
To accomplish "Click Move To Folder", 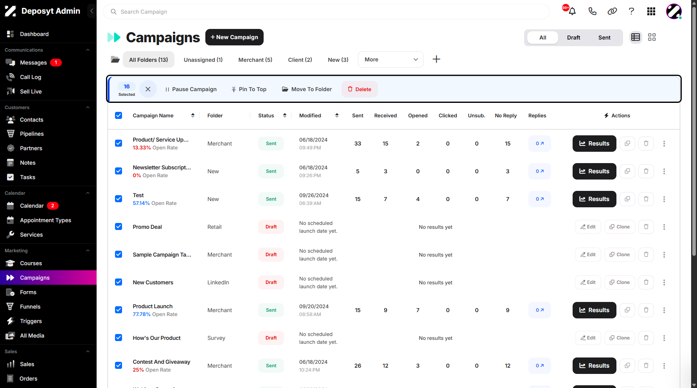I will pyautogui.click(x=307, y=89).
